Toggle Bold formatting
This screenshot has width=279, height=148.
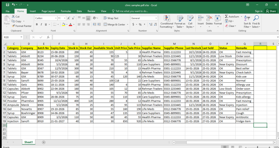pyautogui.click(x=36, y=25)
